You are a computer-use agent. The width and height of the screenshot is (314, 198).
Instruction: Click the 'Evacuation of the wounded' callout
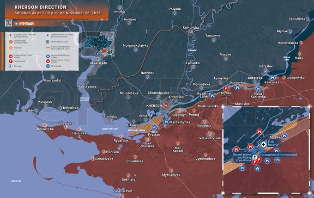point(279,155)
